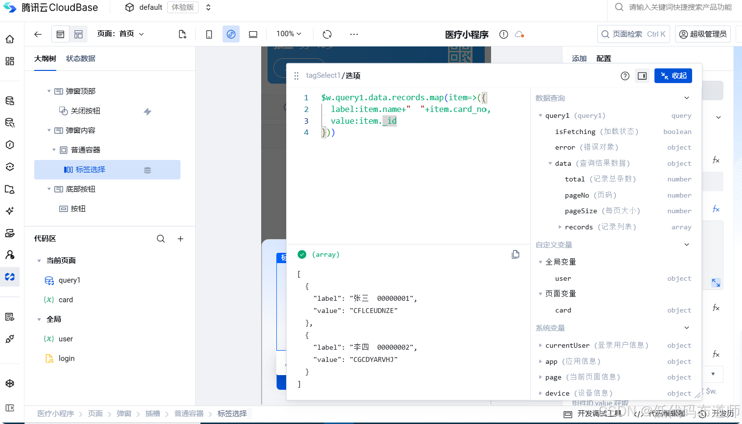The image size is (742, 424).
Task: Click the pageSize (每页大小) variable
Action: click(x=602, y=211)
